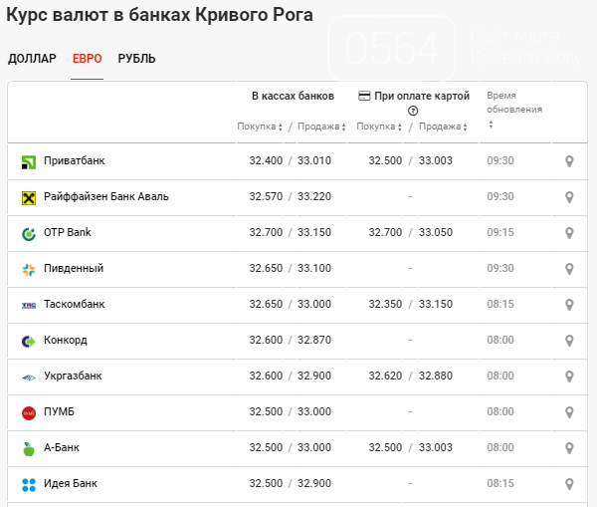Screen dimensions: 597x507
Task: Sort by card payment Продажа column
Action: pyautogui.click(x=443, y=127)
